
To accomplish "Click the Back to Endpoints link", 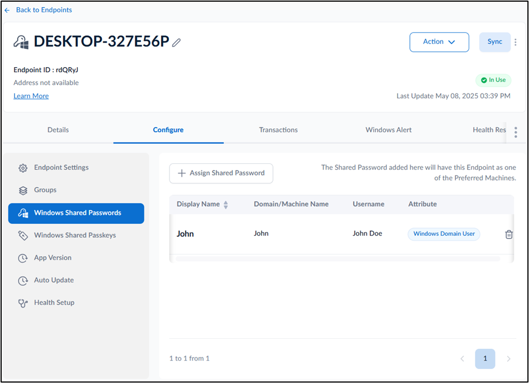I will coord(44,10).
